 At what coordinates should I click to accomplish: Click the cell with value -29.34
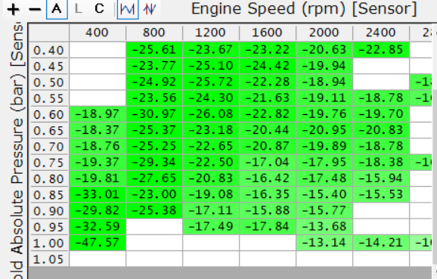click(154, 163)
